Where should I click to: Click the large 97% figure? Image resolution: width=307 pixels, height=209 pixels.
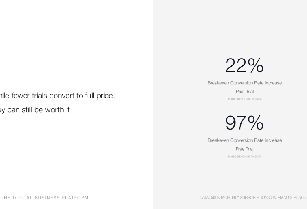tap(244, 123)
